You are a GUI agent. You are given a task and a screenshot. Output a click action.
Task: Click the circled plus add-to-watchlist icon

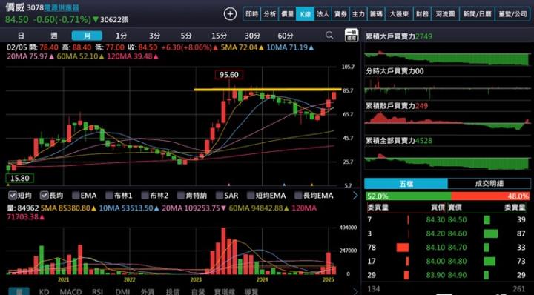(x=230, y=14)
